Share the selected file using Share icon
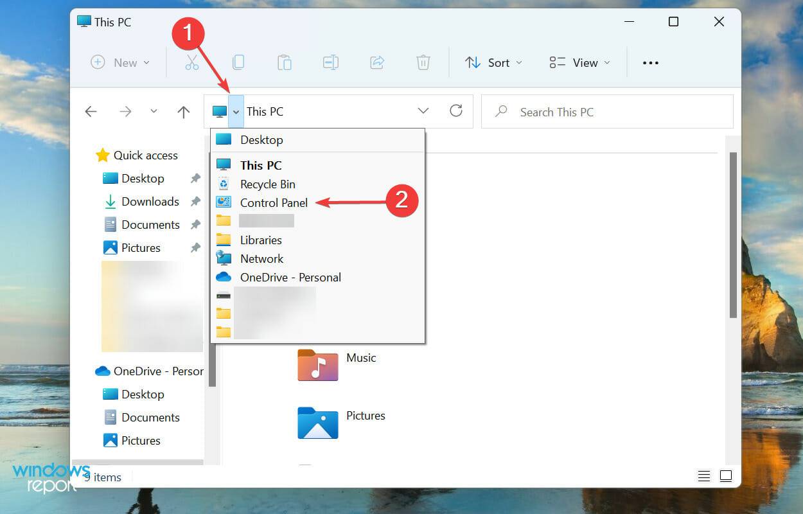Viewport: 803px width, 514px height. pyautogui.click(x=376, y=62)
